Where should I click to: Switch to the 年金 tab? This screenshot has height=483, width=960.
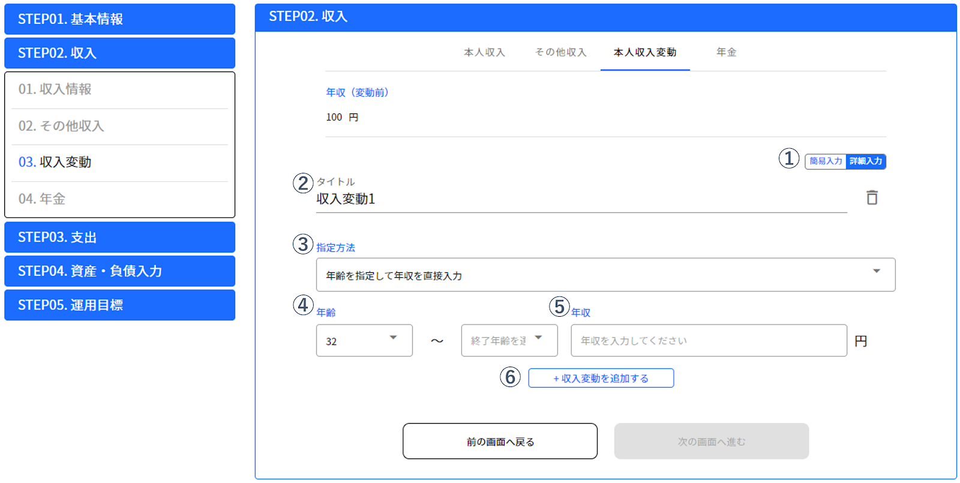pos(726,53)
